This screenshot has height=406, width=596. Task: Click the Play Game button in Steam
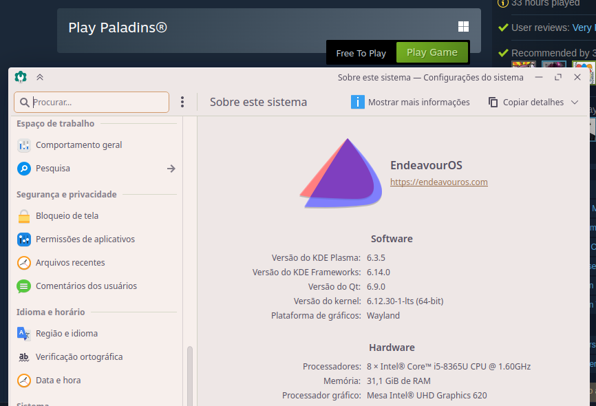[x=432, y=52]
